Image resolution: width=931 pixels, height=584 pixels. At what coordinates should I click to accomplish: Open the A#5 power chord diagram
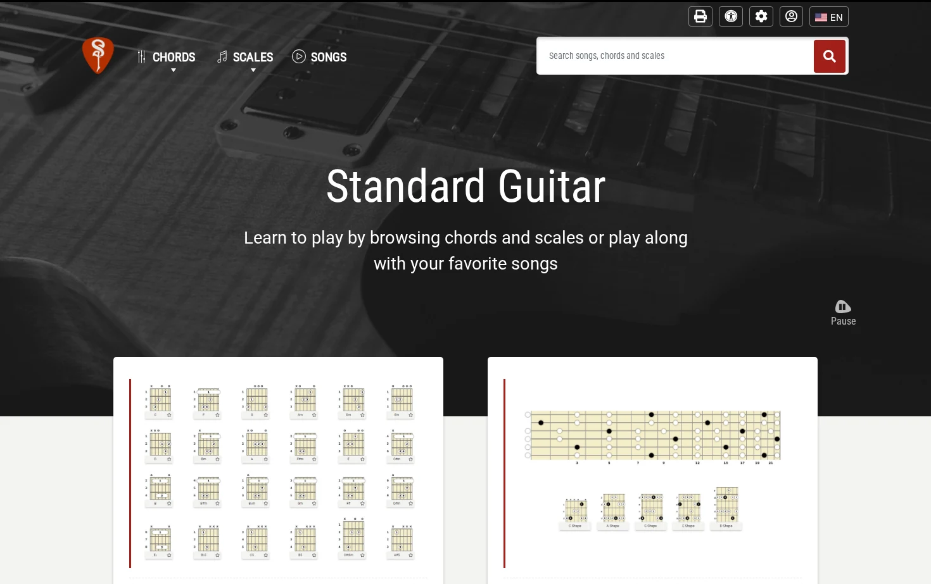[400, 542]
